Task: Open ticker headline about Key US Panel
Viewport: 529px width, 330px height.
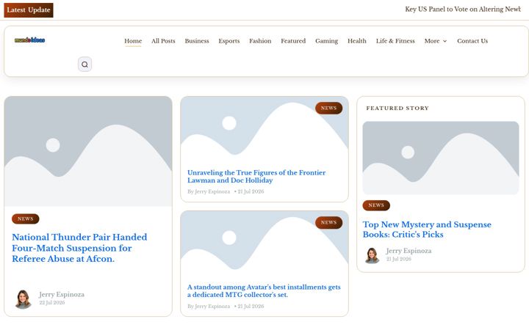Action: (x=463, y=10)
